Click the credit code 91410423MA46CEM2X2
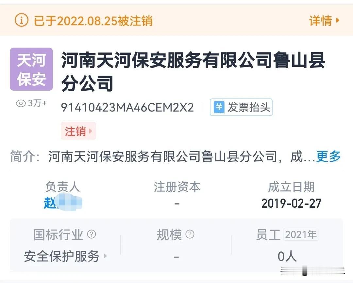Screen dimensions: 353x283 pyautogui.click(x=127, y=107)
